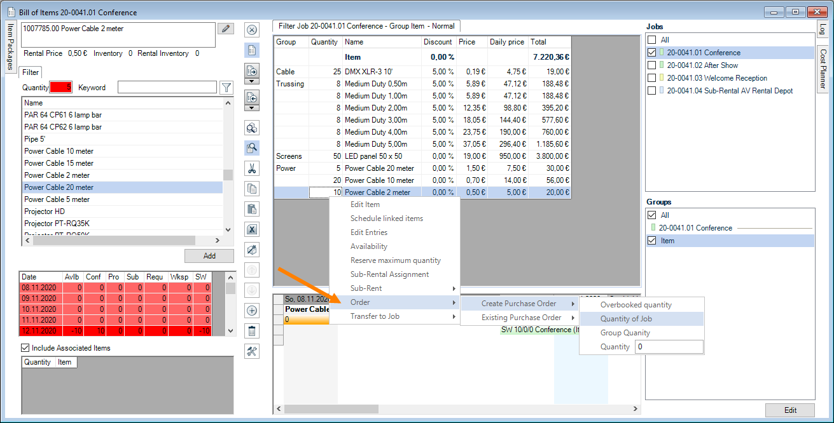Click the trash can delete icon
This screenshot has width=834, height=423.
pos(252,331)
